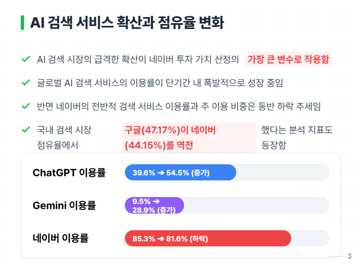Viewport: 362px width, 269px height.
Task: Select the blue ChatGPT 이용률 progress bar
Action: (181, 173)
